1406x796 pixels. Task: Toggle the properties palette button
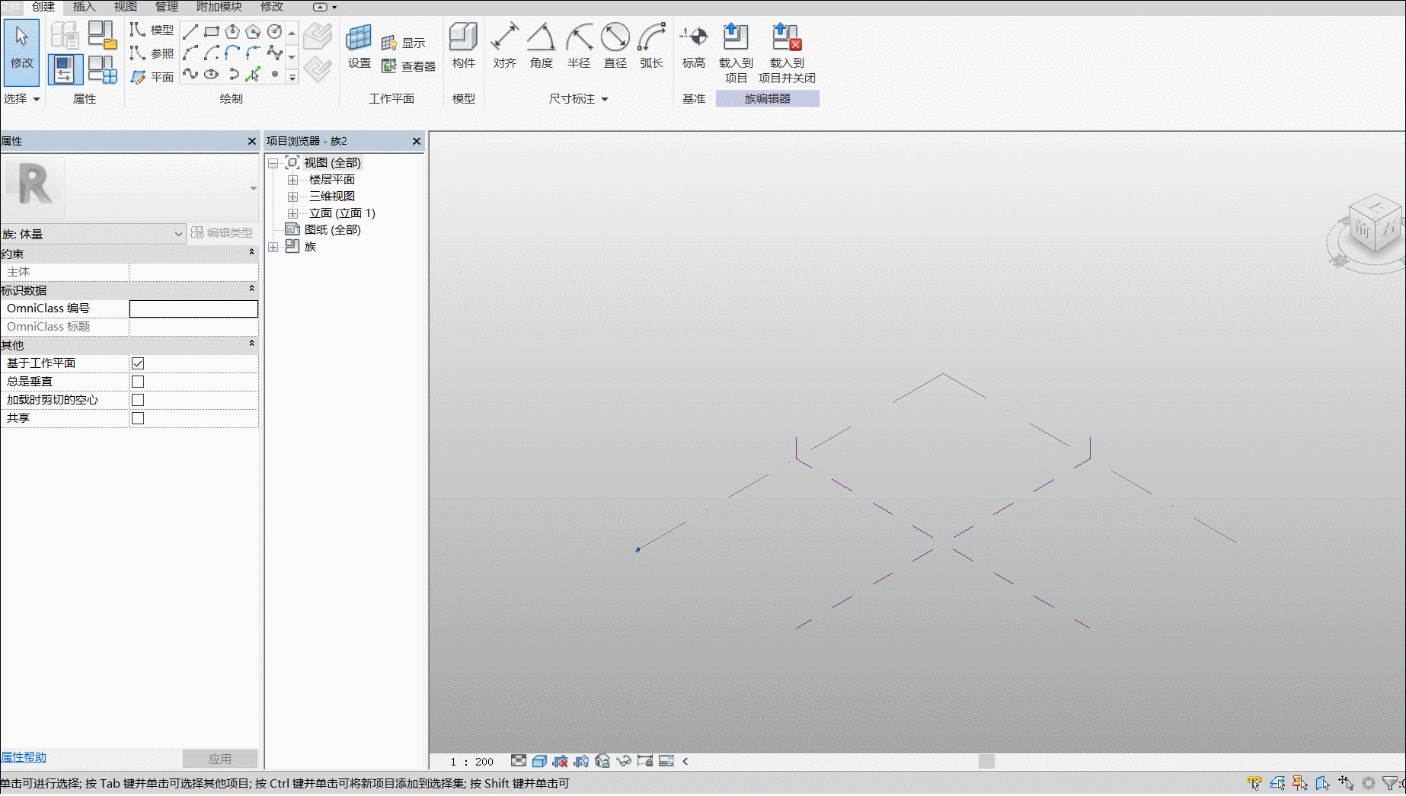[65, 69]
